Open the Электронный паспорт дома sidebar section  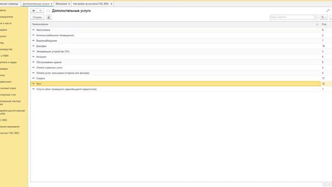coord(10,103)
